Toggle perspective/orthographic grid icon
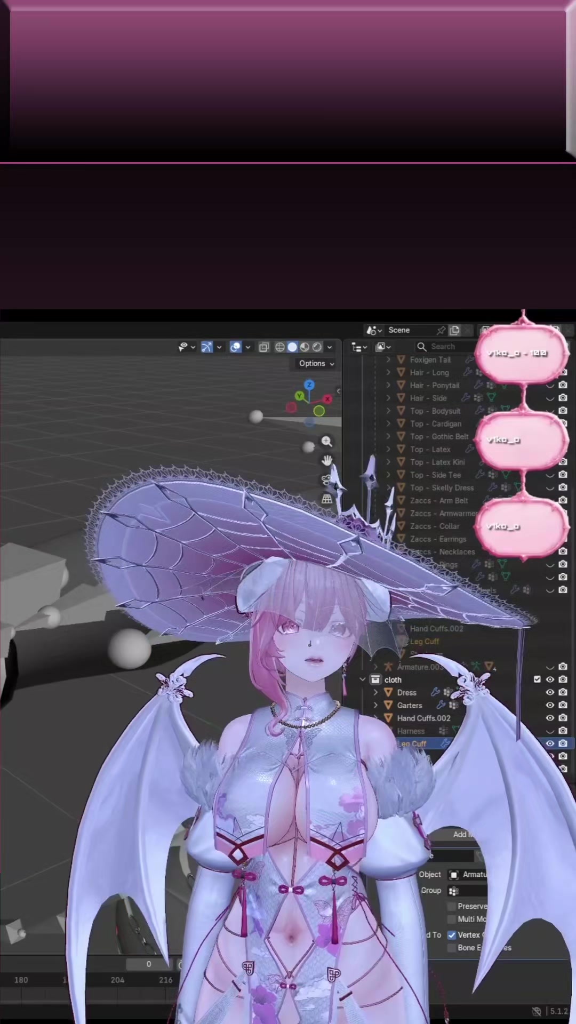576x1024 pixels. click(326, 499)
